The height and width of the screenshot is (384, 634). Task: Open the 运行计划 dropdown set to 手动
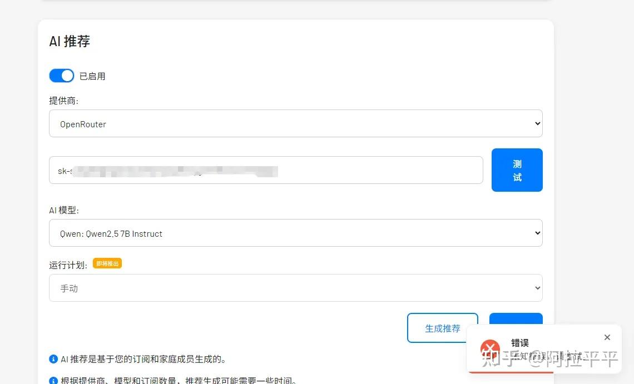point(295,288)
